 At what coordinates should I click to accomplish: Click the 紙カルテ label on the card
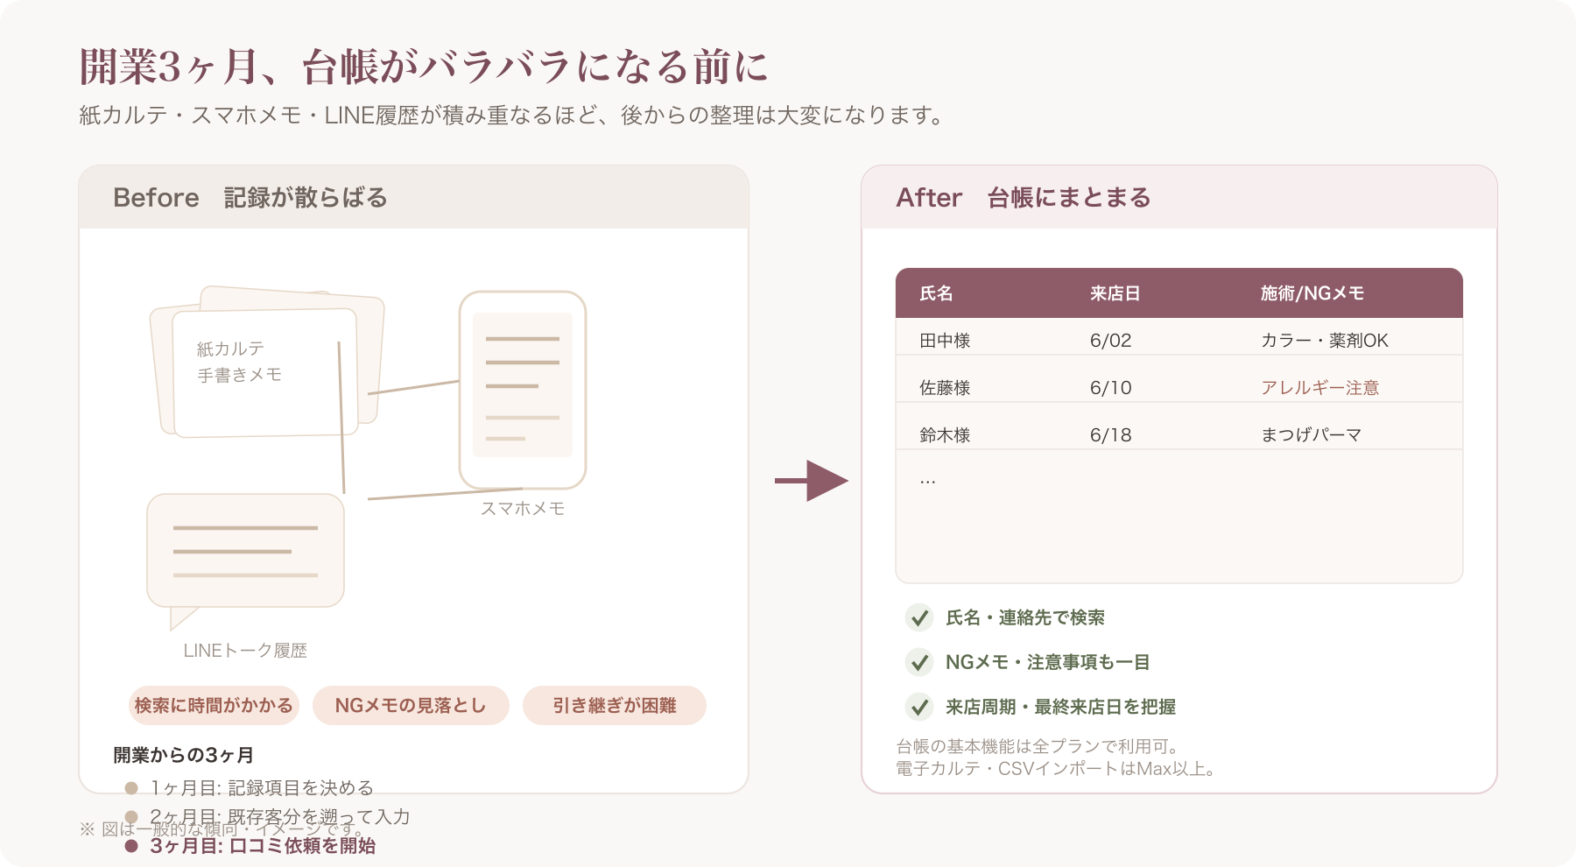[230, 349]
